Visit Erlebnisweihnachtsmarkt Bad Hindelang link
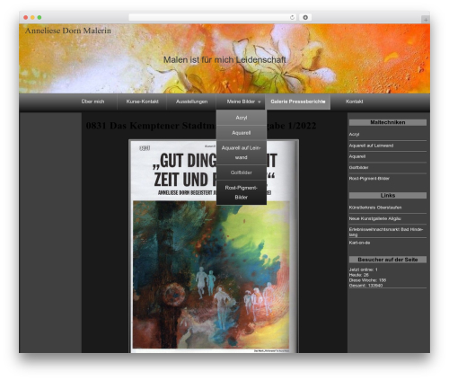This screenshot has height=380, width=449. point(386,232)
